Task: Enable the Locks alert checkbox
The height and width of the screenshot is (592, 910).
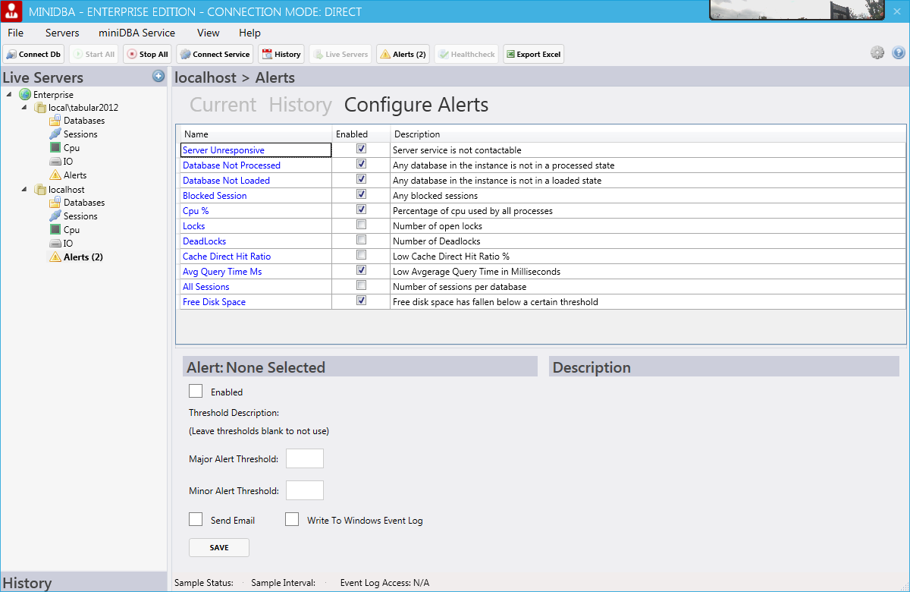Action: [x=362, y=225]
